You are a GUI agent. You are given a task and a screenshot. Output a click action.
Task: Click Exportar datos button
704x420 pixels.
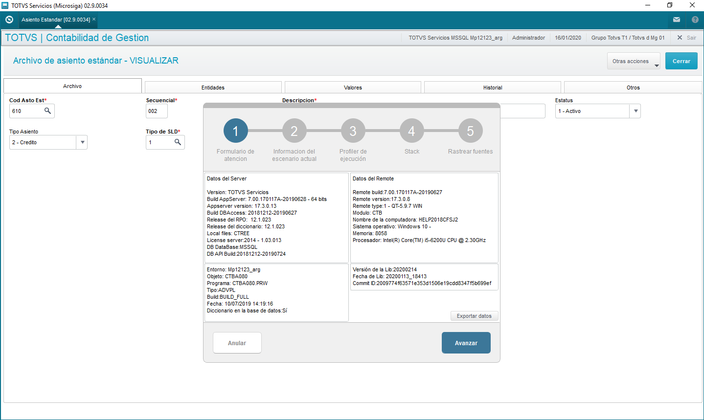pyautogui.click(x=474, y=316)
